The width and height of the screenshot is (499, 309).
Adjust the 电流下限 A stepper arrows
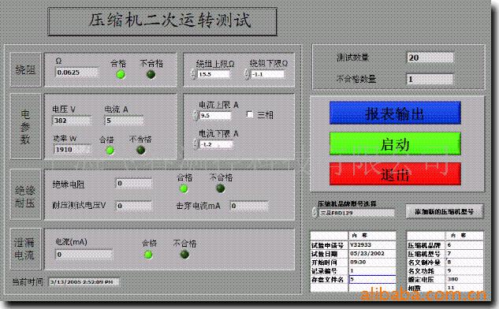tap(196, 144)
